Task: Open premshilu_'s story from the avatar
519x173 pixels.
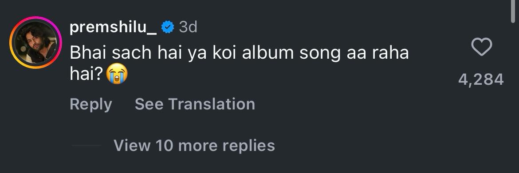Action: coord(35,42)
